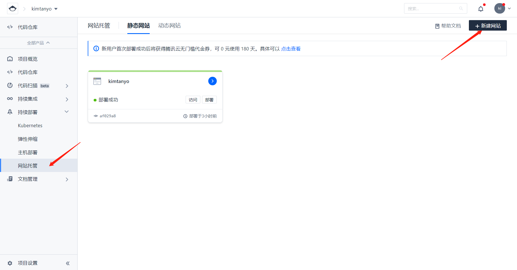This screenshot has width=517, height=270.
Task: Click the clock icon on card
Action: click(x=185, y=116)
